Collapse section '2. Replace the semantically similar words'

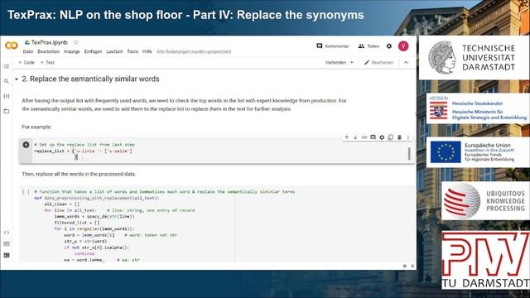(17, 79)
